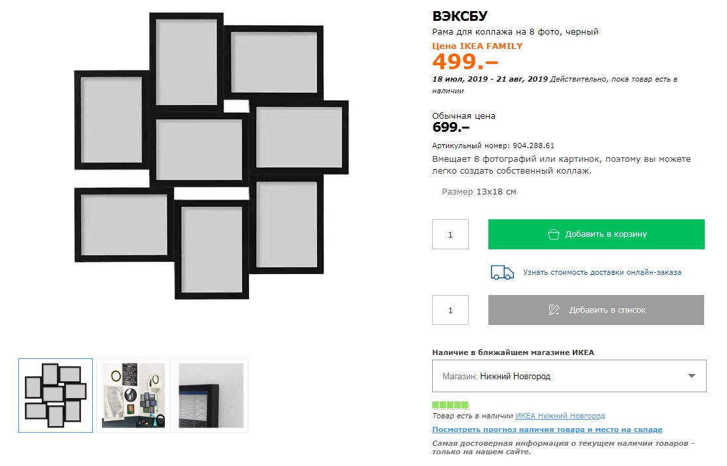Click the pencil list icon
Viewport: 727px width, 466px height.
(x=554, y=310)
